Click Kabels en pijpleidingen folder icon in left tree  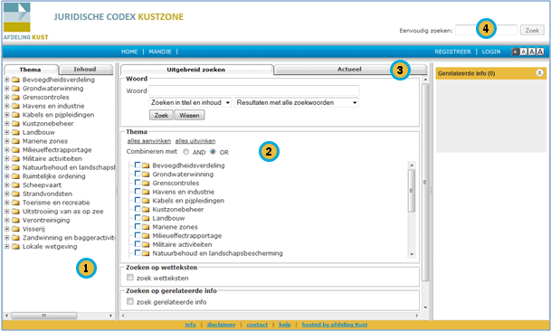15,115
